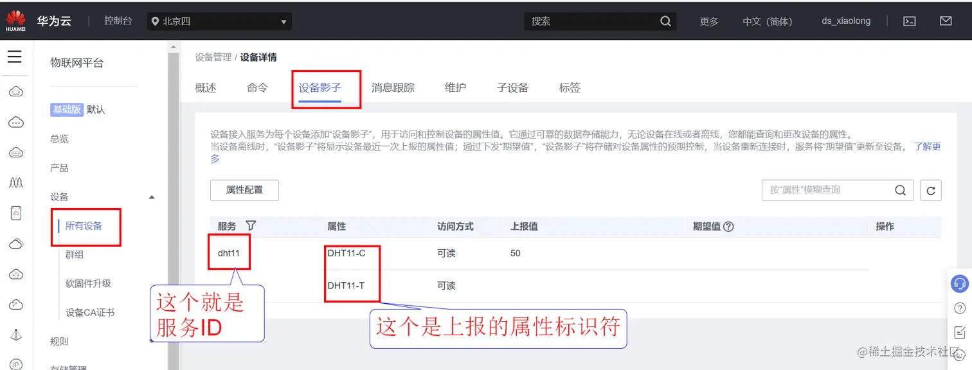This screenshot has width=972, height=370.
Task: Click the 基础版 instance badge
Action: tap(67, 110)
